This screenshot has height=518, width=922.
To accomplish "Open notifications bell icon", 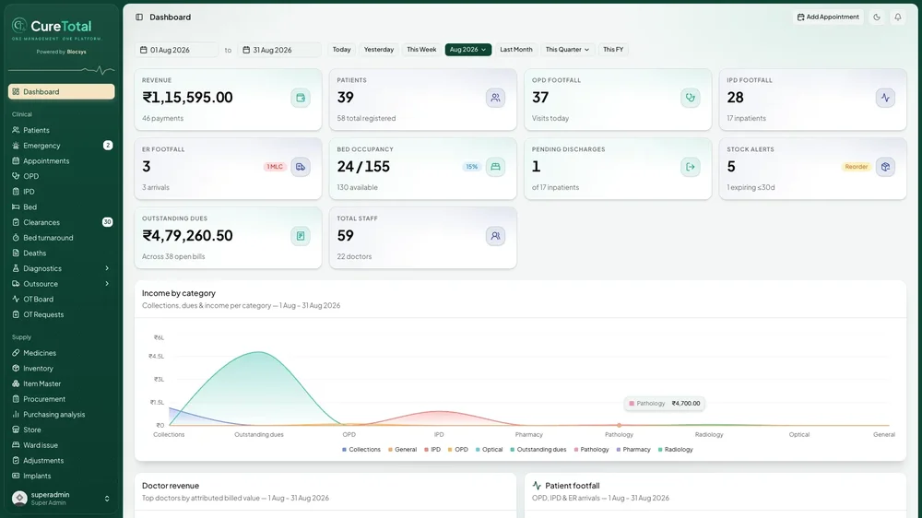I will (x=898, y=17).
